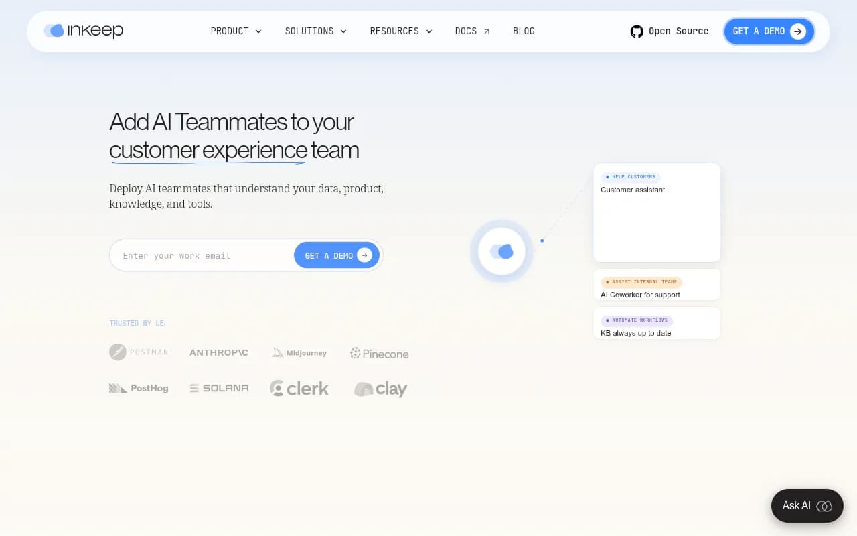
Task: Click the GitHub icon in the header
Action: point(637,31)
